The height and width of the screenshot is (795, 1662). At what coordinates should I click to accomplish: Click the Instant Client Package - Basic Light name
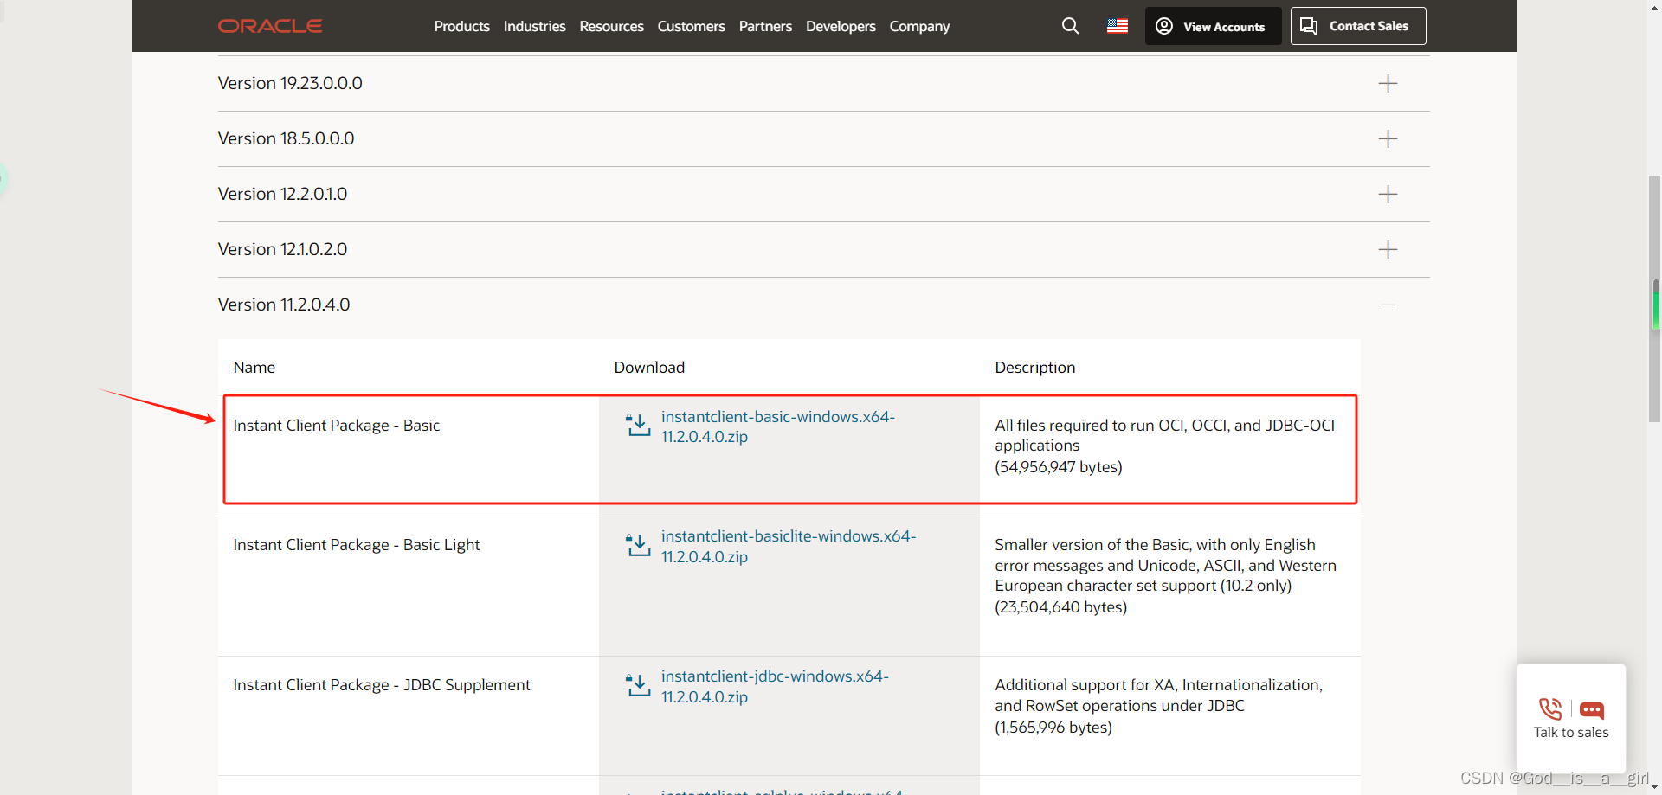[x=357, y=545]
